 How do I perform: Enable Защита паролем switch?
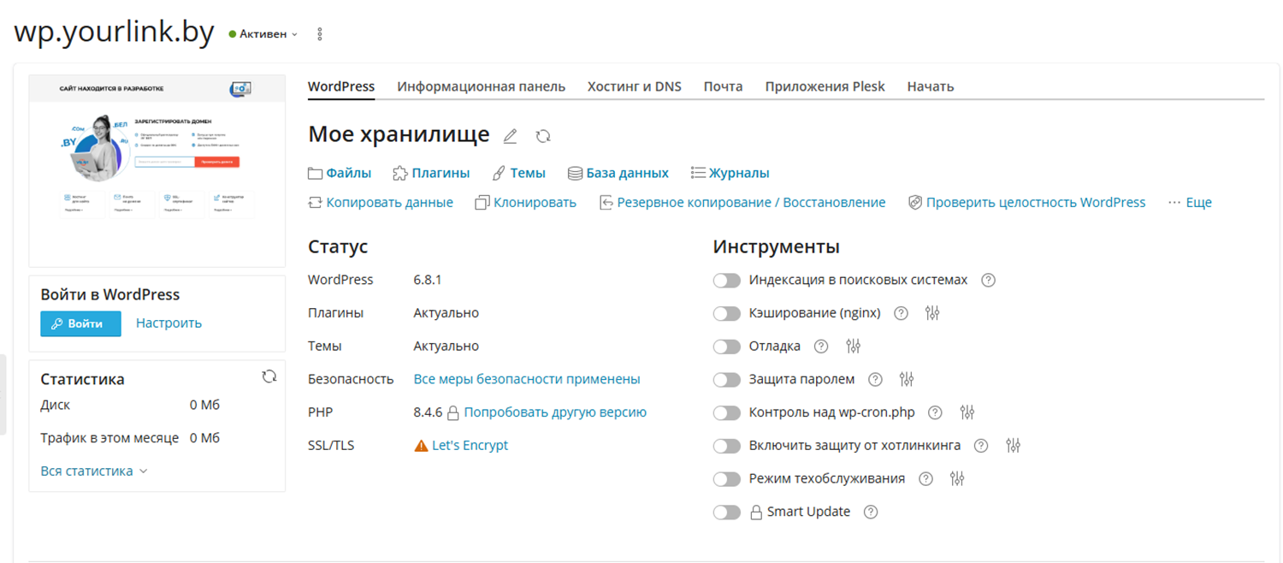click(x=727, y=380)
